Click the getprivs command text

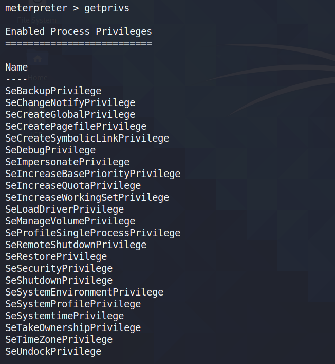(x=107, y=8)
